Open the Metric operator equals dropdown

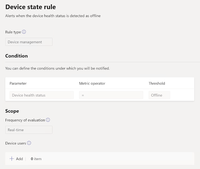point(111,95)
